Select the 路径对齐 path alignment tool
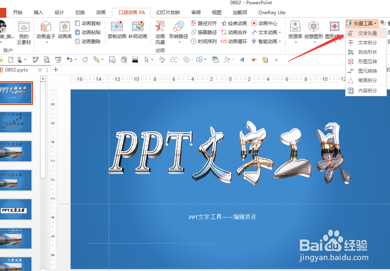The width and height of the screenshot is (390, 271). pyautogui.click(x=203, y=23)
